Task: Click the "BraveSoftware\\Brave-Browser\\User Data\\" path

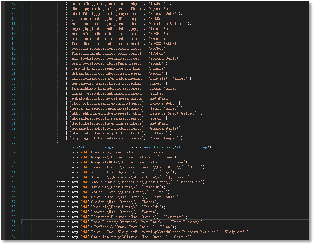Action: coord(136,167)
